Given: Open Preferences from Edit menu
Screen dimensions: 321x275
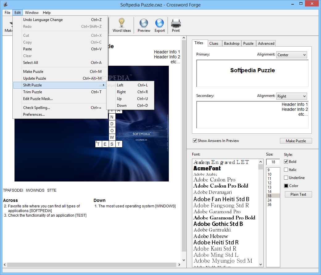Looking at the screenshot, I should (60, 115).
